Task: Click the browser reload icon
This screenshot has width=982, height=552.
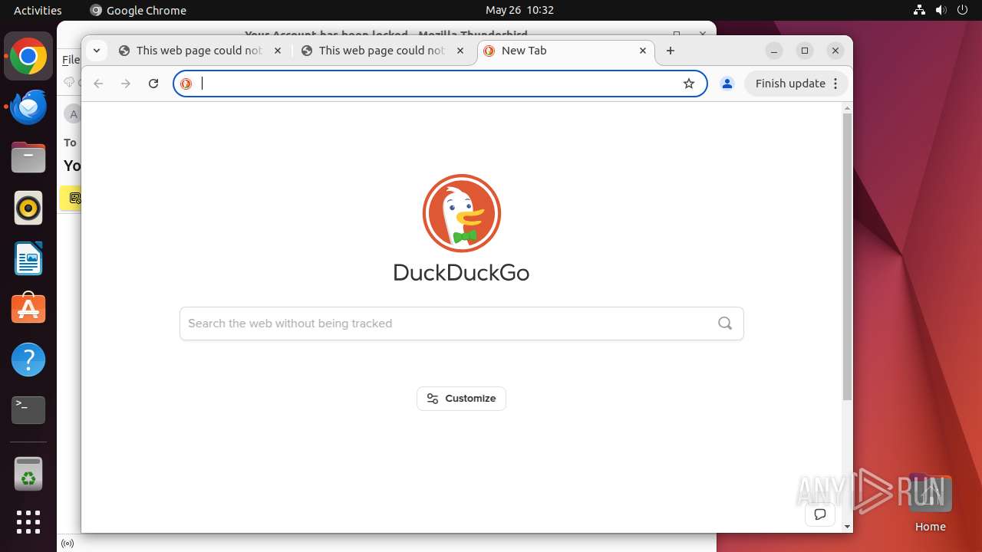Action: [153, 84]
